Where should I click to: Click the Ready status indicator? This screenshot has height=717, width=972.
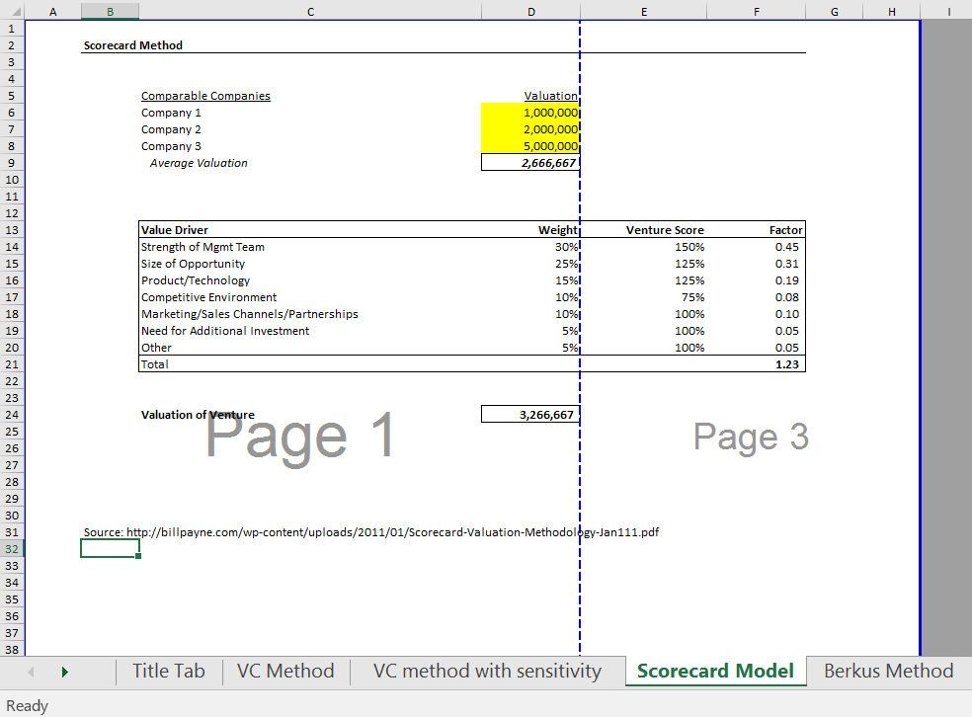tap(27, 706)
